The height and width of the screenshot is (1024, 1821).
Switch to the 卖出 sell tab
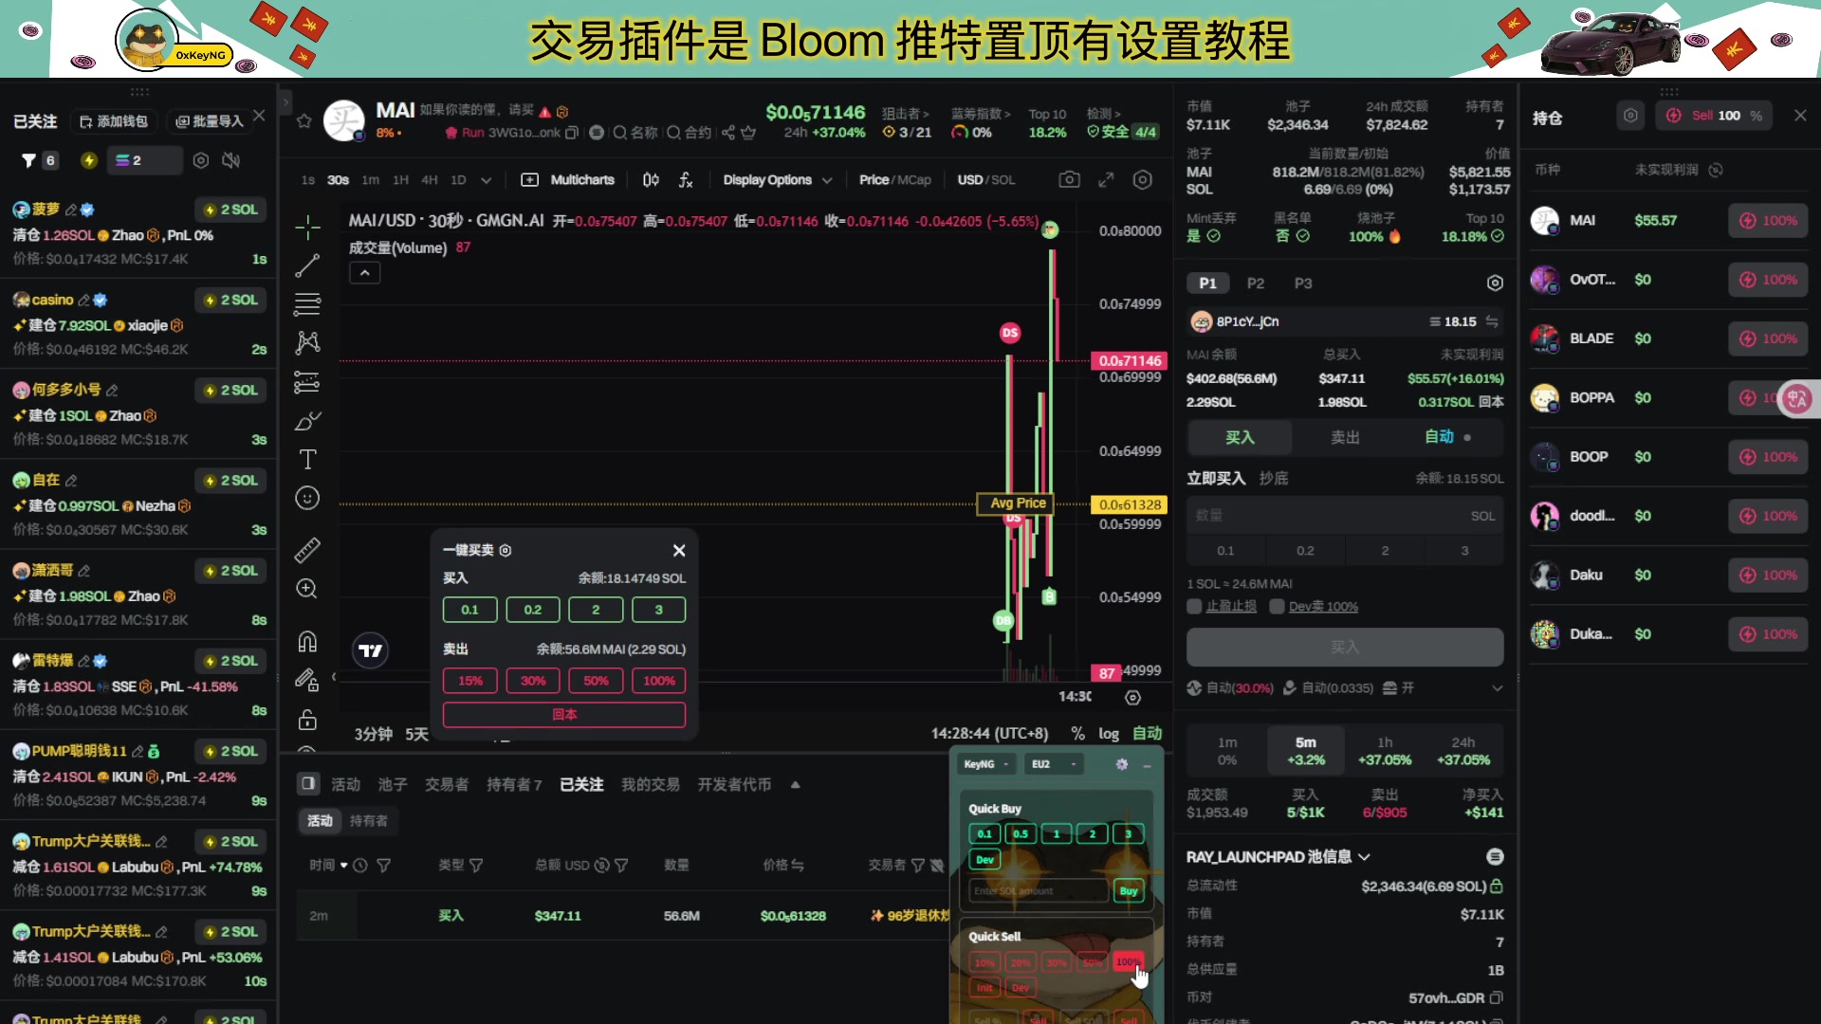(x=1345, y=437)
